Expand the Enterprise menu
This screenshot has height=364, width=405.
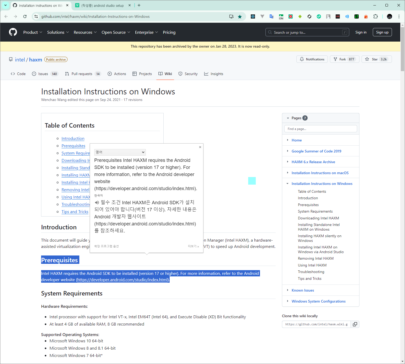[146, 32]
